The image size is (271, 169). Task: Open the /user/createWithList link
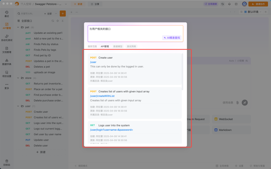coord(102,96)
